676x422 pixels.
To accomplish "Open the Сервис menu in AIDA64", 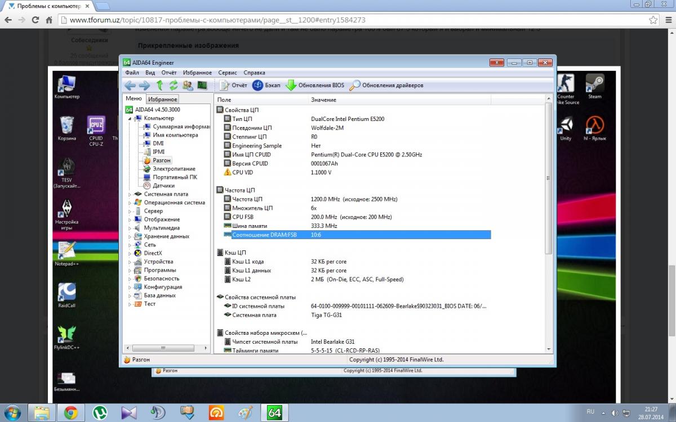I will click(227, 73).
